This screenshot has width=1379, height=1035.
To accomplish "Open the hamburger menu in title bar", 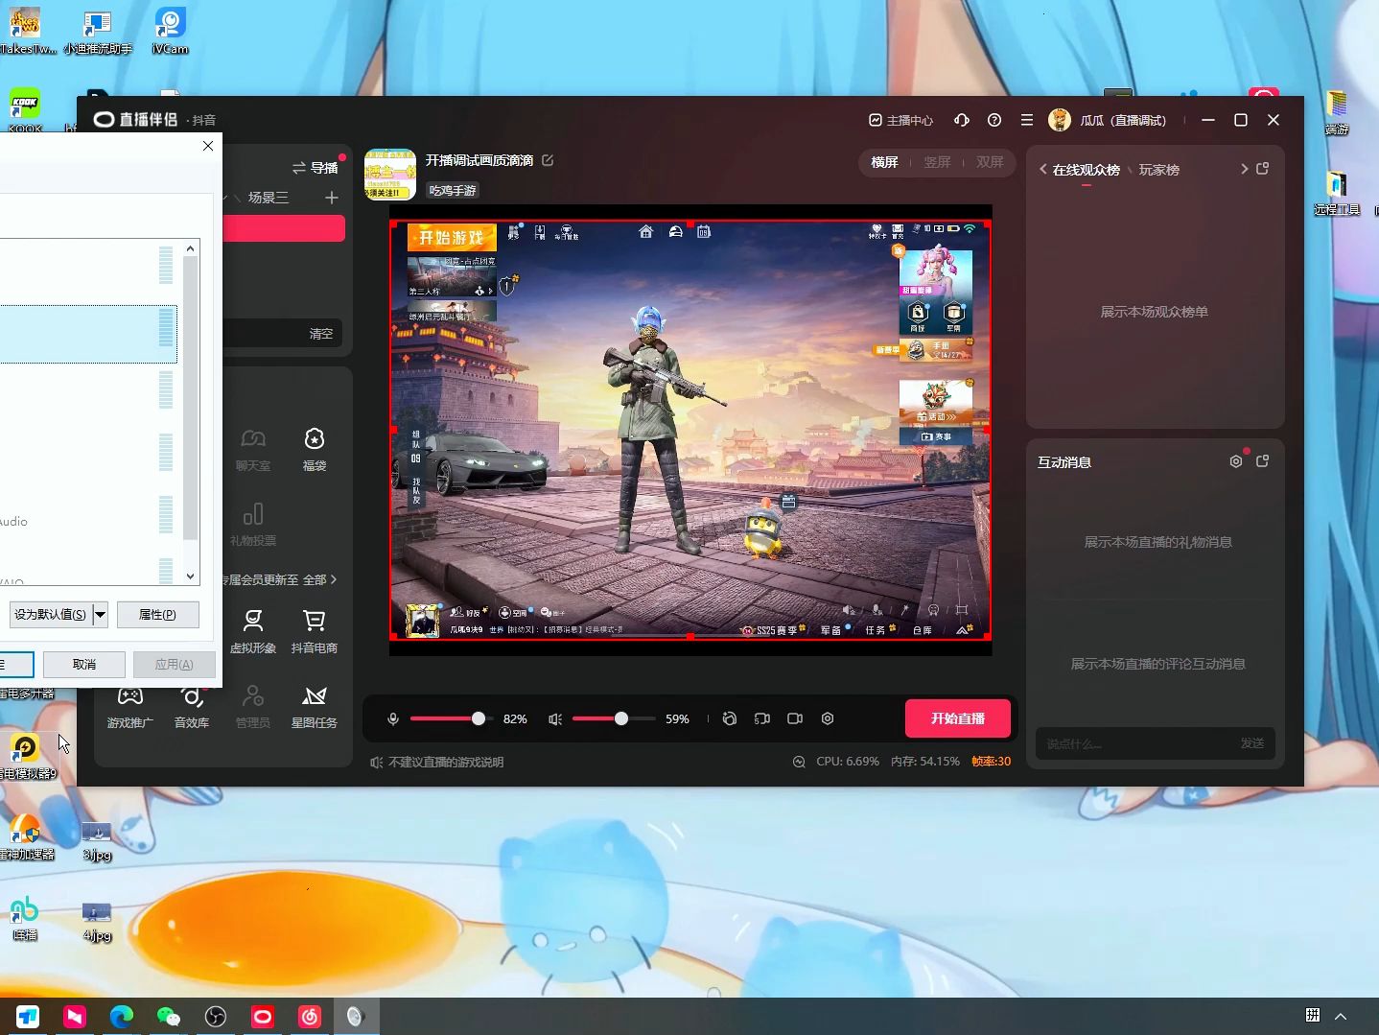I will [1027, 120].
